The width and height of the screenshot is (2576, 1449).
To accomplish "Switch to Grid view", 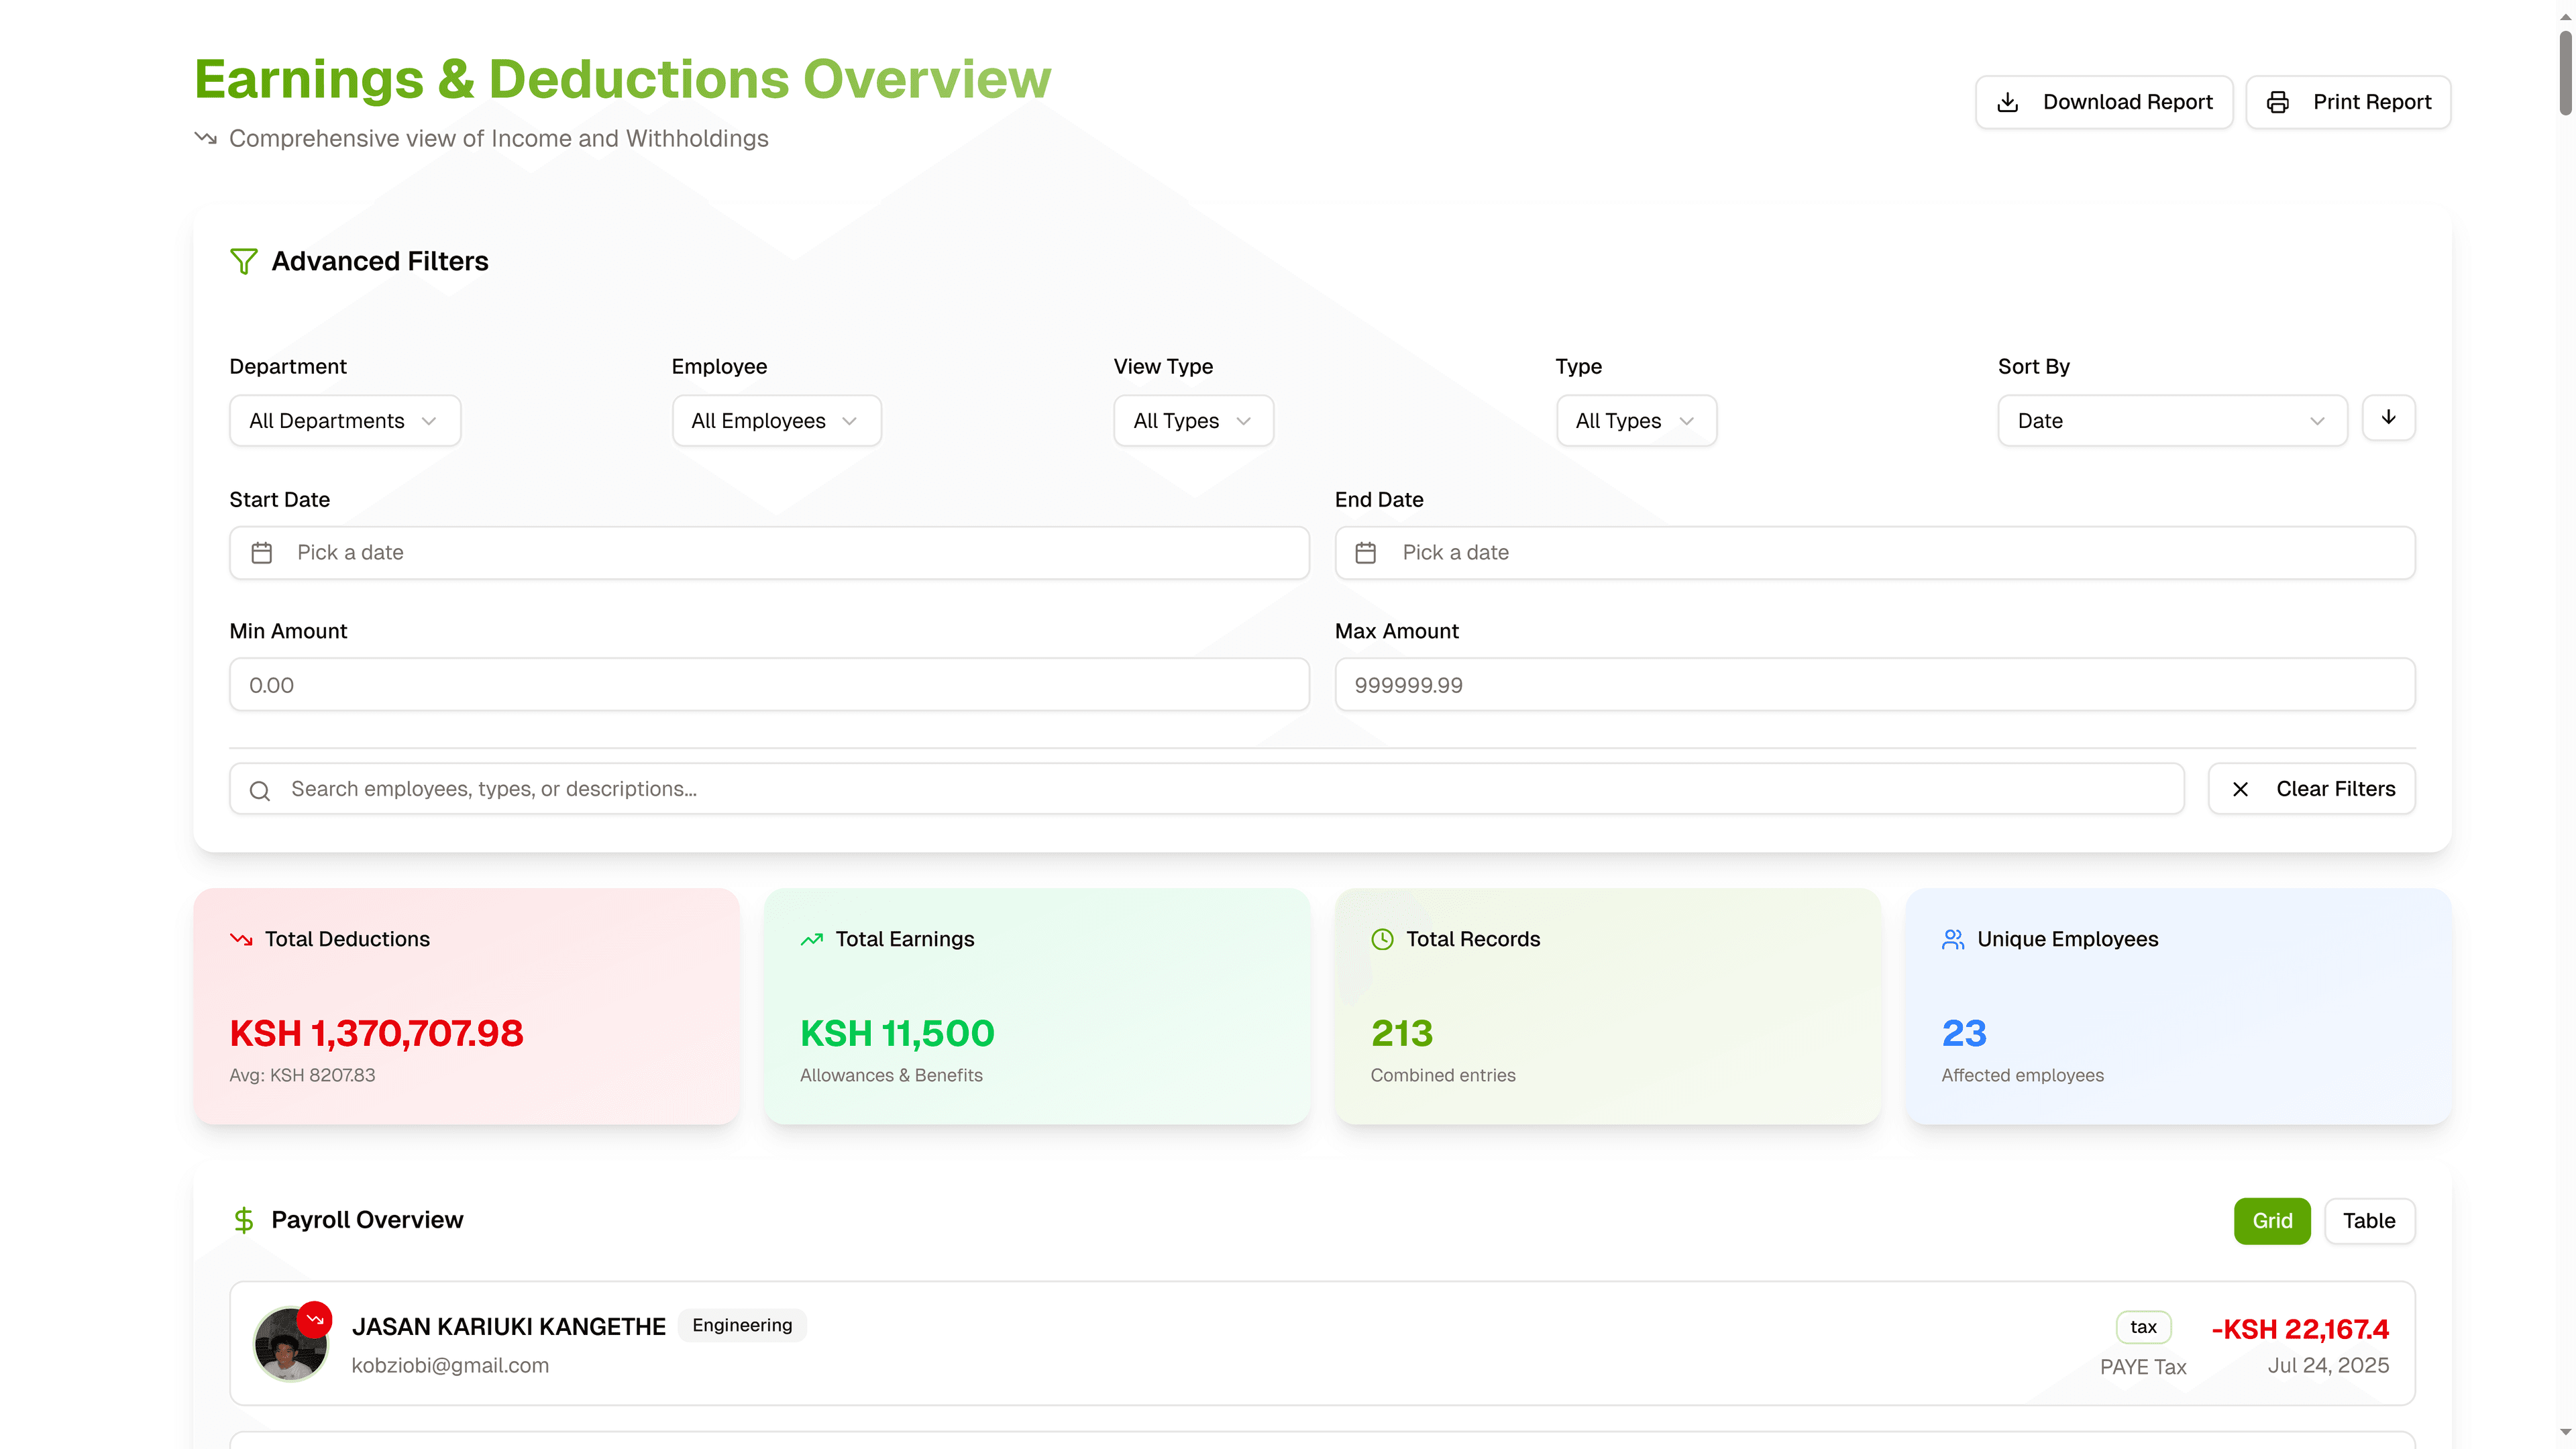I will pos(2272,1221).
